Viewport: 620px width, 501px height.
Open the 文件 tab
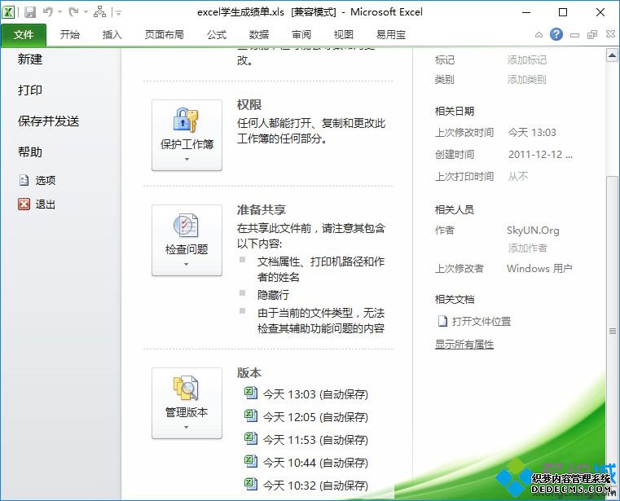pos(24,35)
